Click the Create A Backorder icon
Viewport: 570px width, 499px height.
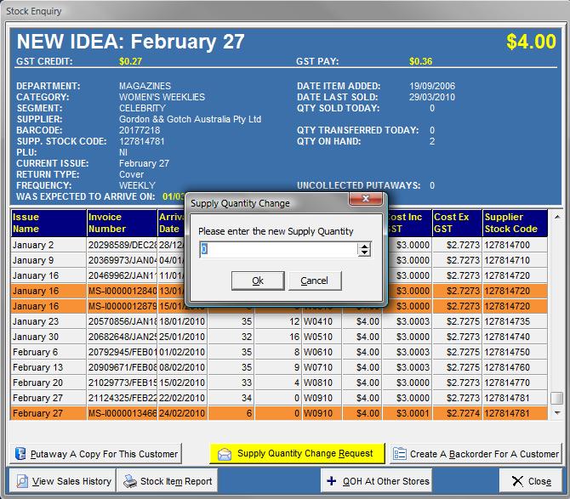point(400,454)
